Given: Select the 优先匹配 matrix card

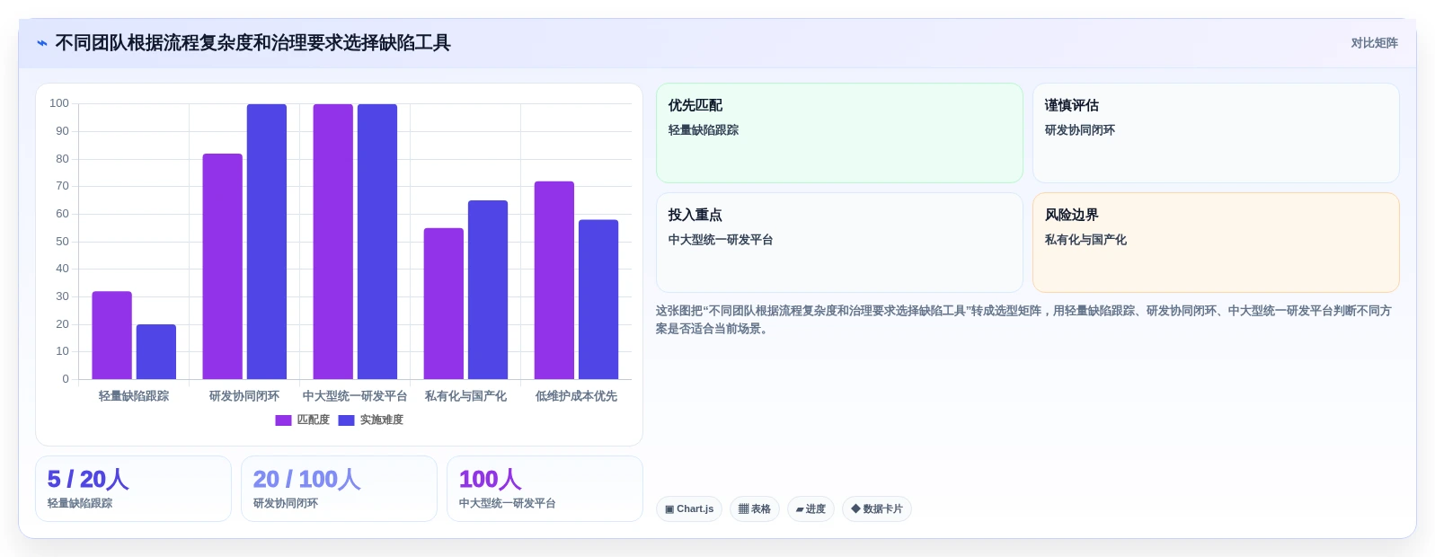Looking at the screenshot, I should click(839, 133).
